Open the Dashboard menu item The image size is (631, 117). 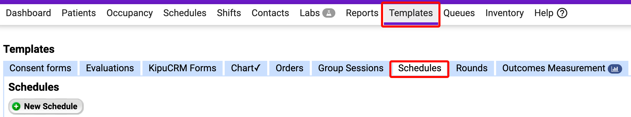[x=28, y=13]
